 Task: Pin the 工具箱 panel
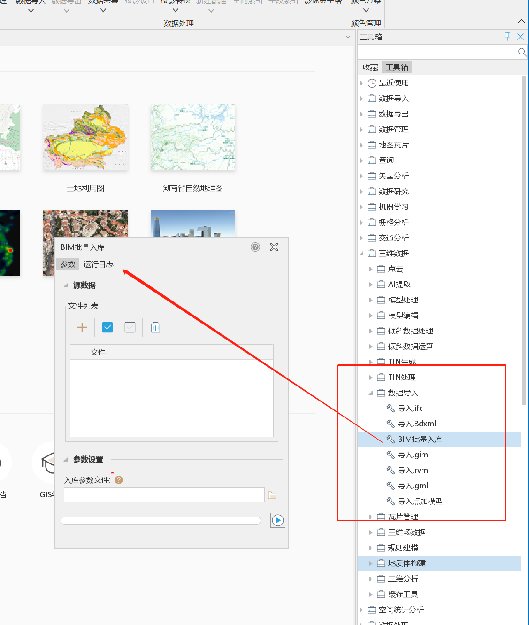(x=507, y=37)
